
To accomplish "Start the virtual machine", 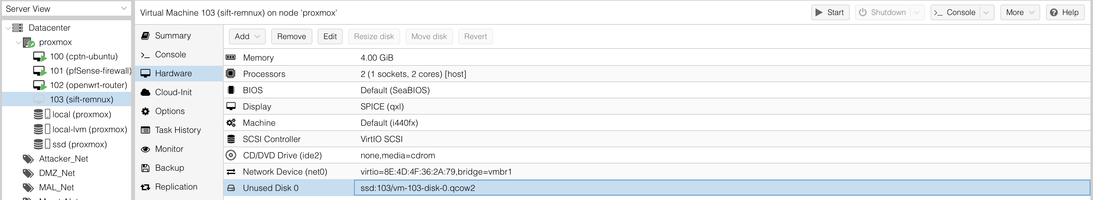I will 830,13.
